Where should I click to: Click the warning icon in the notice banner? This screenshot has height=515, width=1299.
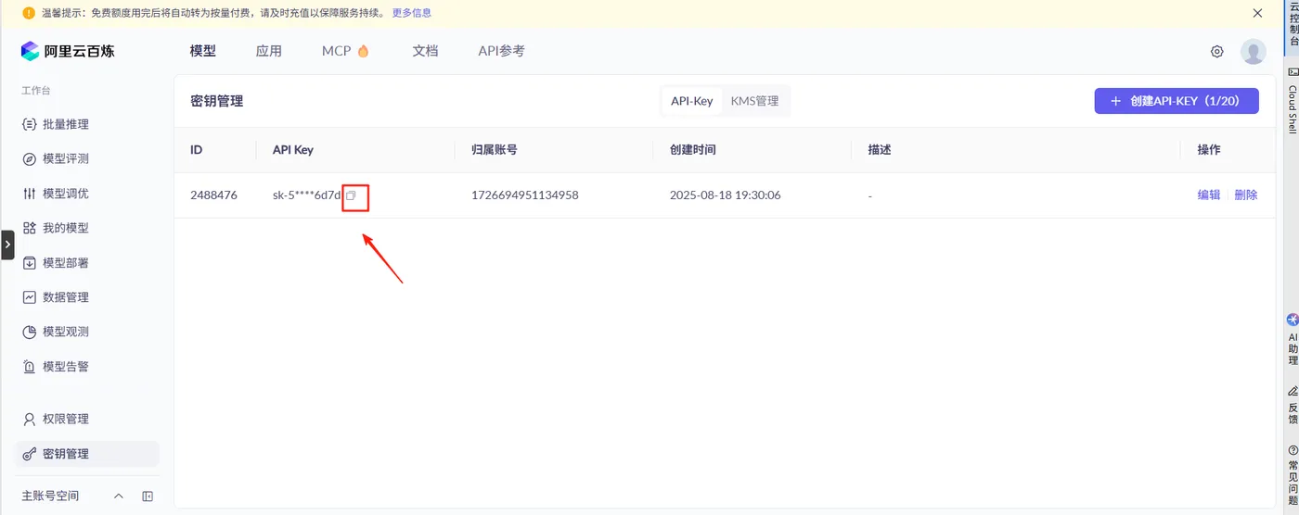pos(29,13)
